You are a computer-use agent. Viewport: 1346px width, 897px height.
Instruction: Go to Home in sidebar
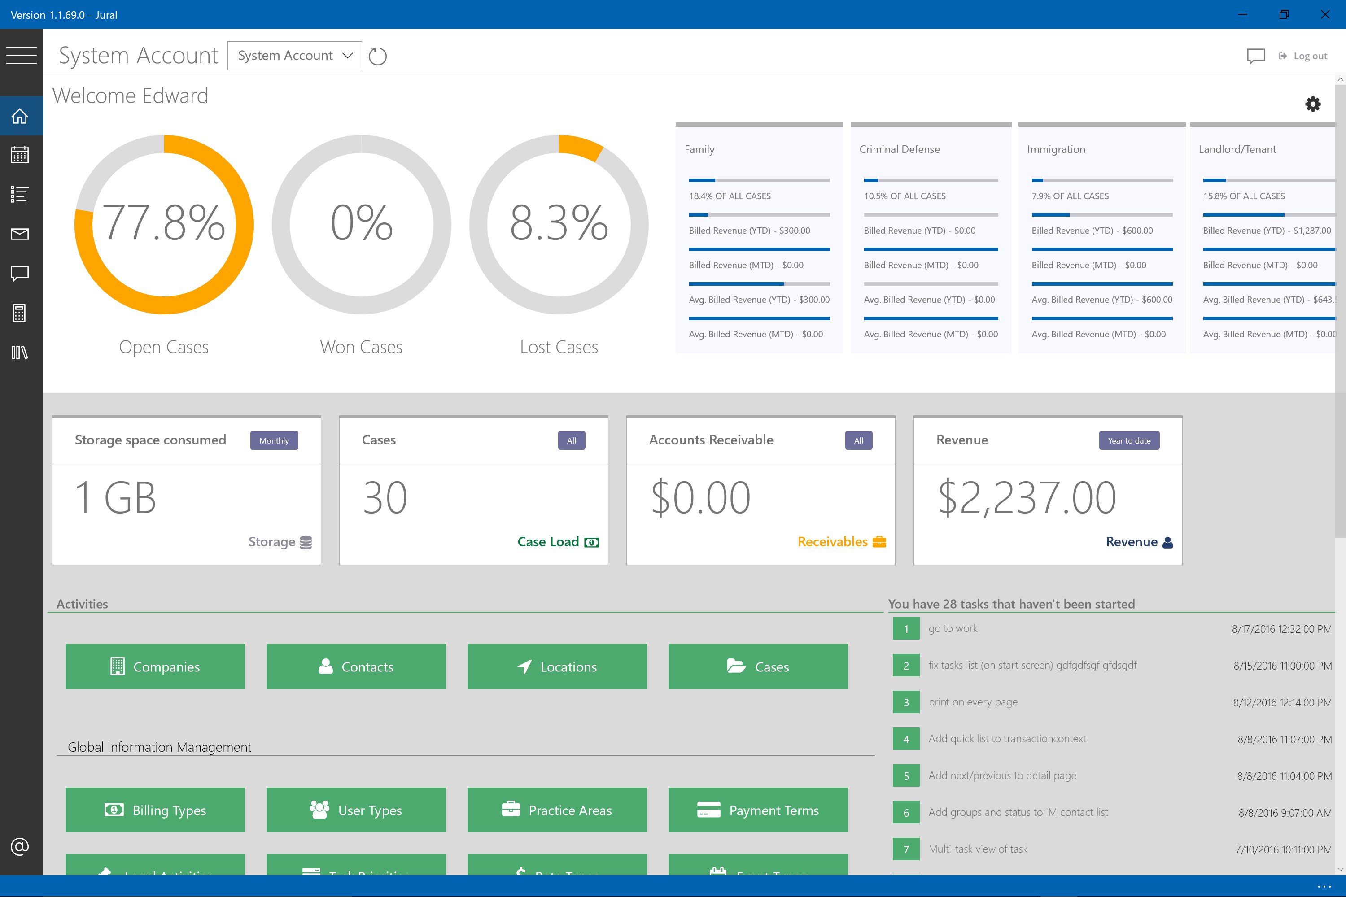(20, 116)
